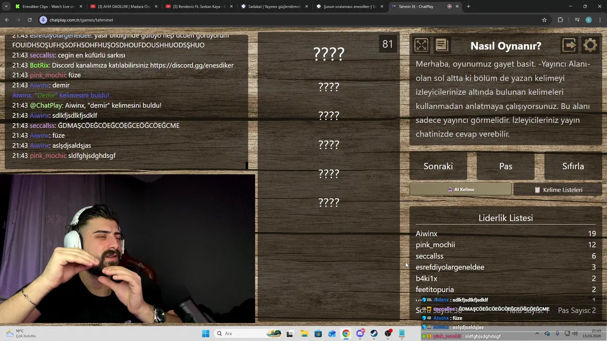
Task: Click pink_mochii in the leaderboard
Action: [435, 245]
